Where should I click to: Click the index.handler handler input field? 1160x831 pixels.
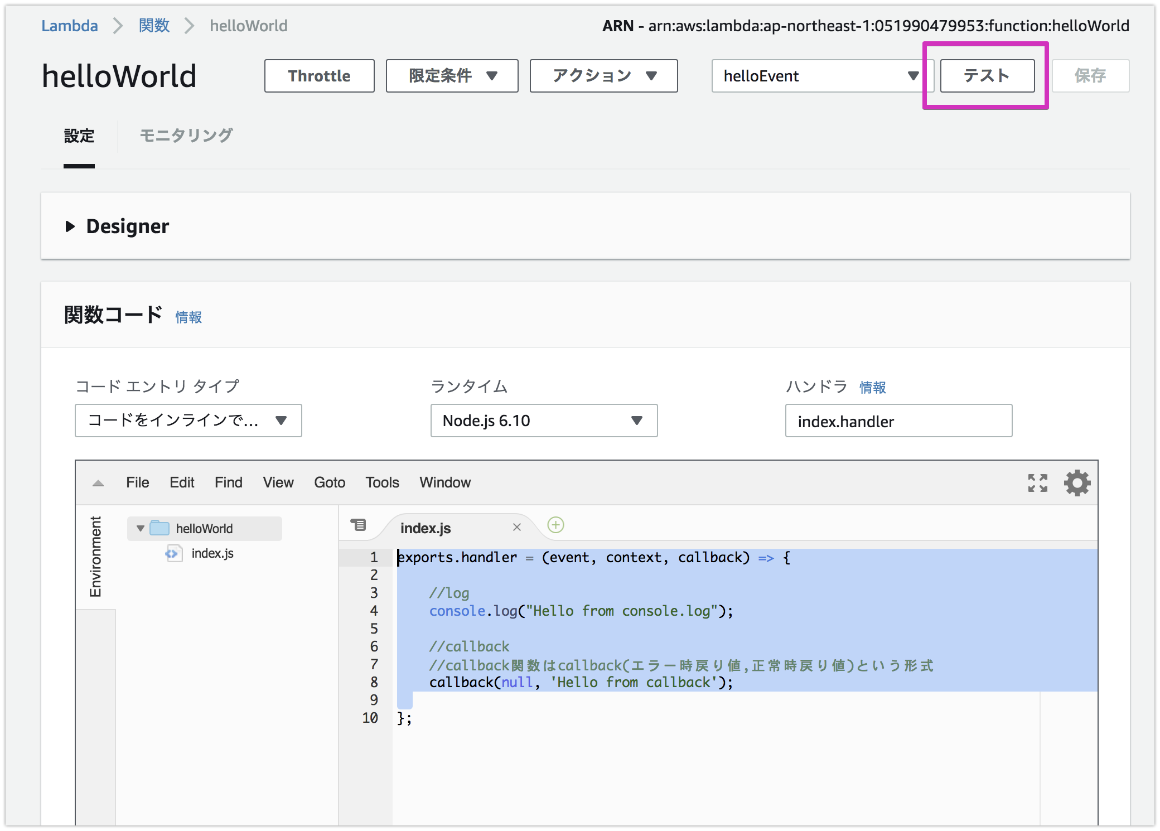tap(898, 421)
